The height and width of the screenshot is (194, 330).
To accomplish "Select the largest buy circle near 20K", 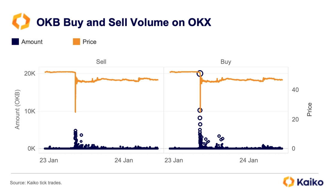I will click(x=200, y=74).
